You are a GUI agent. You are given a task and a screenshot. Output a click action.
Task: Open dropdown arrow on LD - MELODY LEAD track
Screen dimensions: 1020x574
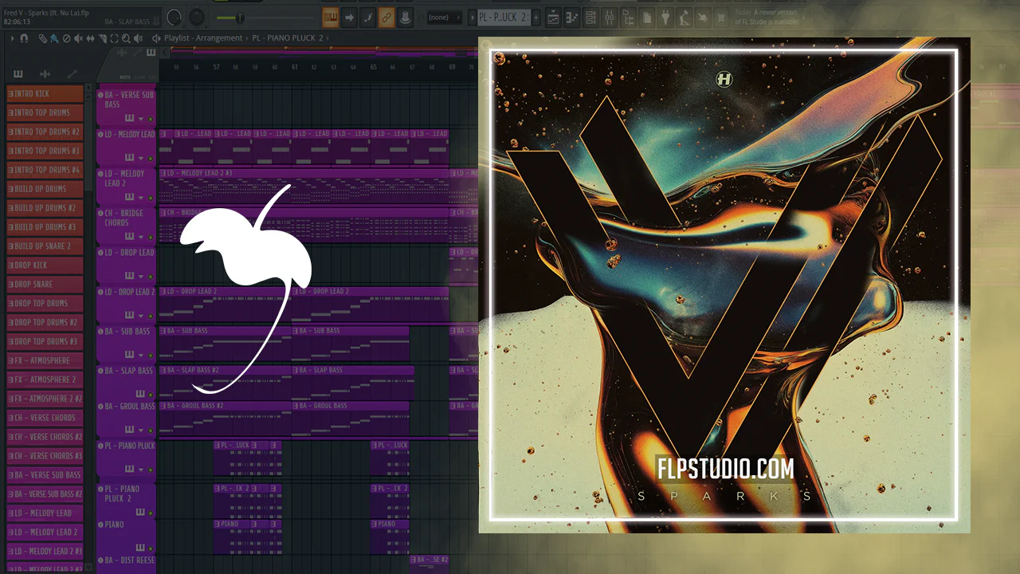click(141, 158)
